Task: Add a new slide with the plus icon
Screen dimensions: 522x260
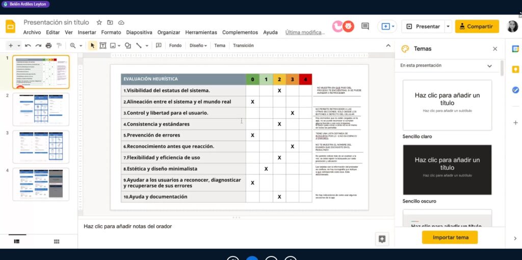Action: coord(11,45)
